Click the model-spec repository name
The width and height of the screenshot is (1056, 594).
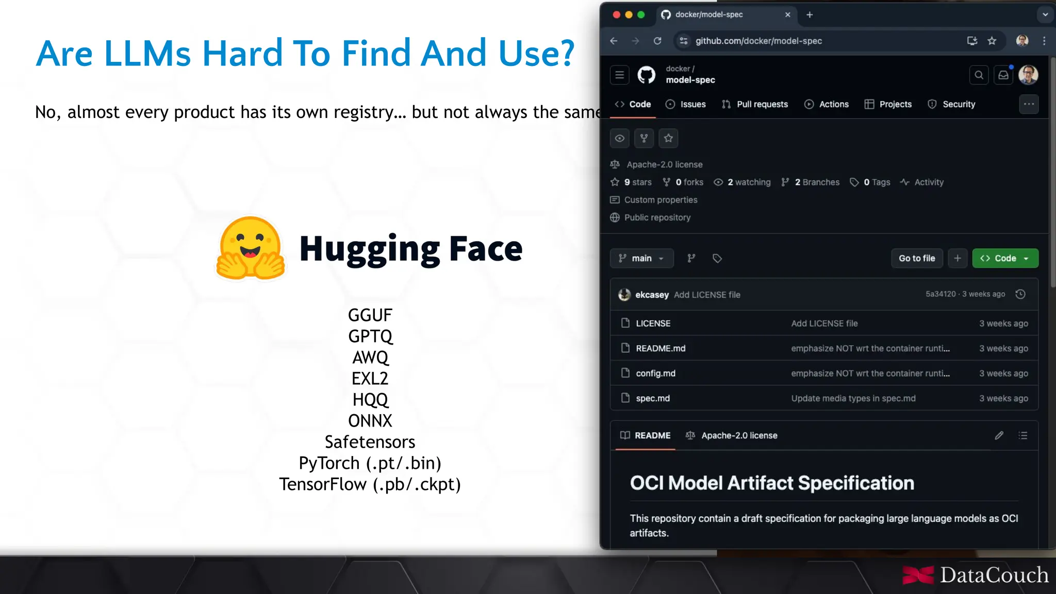coord(690,80)
